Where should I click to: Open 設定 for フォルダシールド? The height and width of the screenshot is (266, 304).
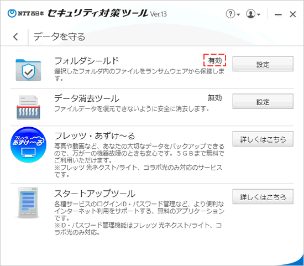tap(263, 64)
